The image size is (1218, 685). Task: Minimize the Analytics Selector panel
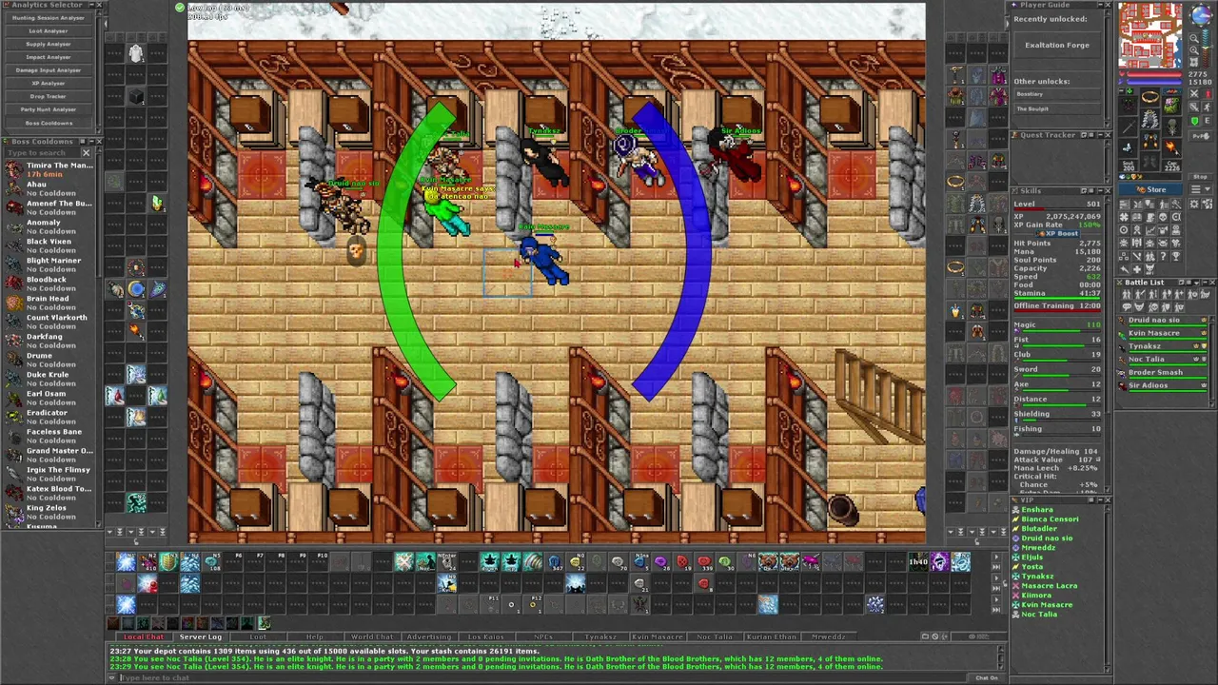(90, 6)
